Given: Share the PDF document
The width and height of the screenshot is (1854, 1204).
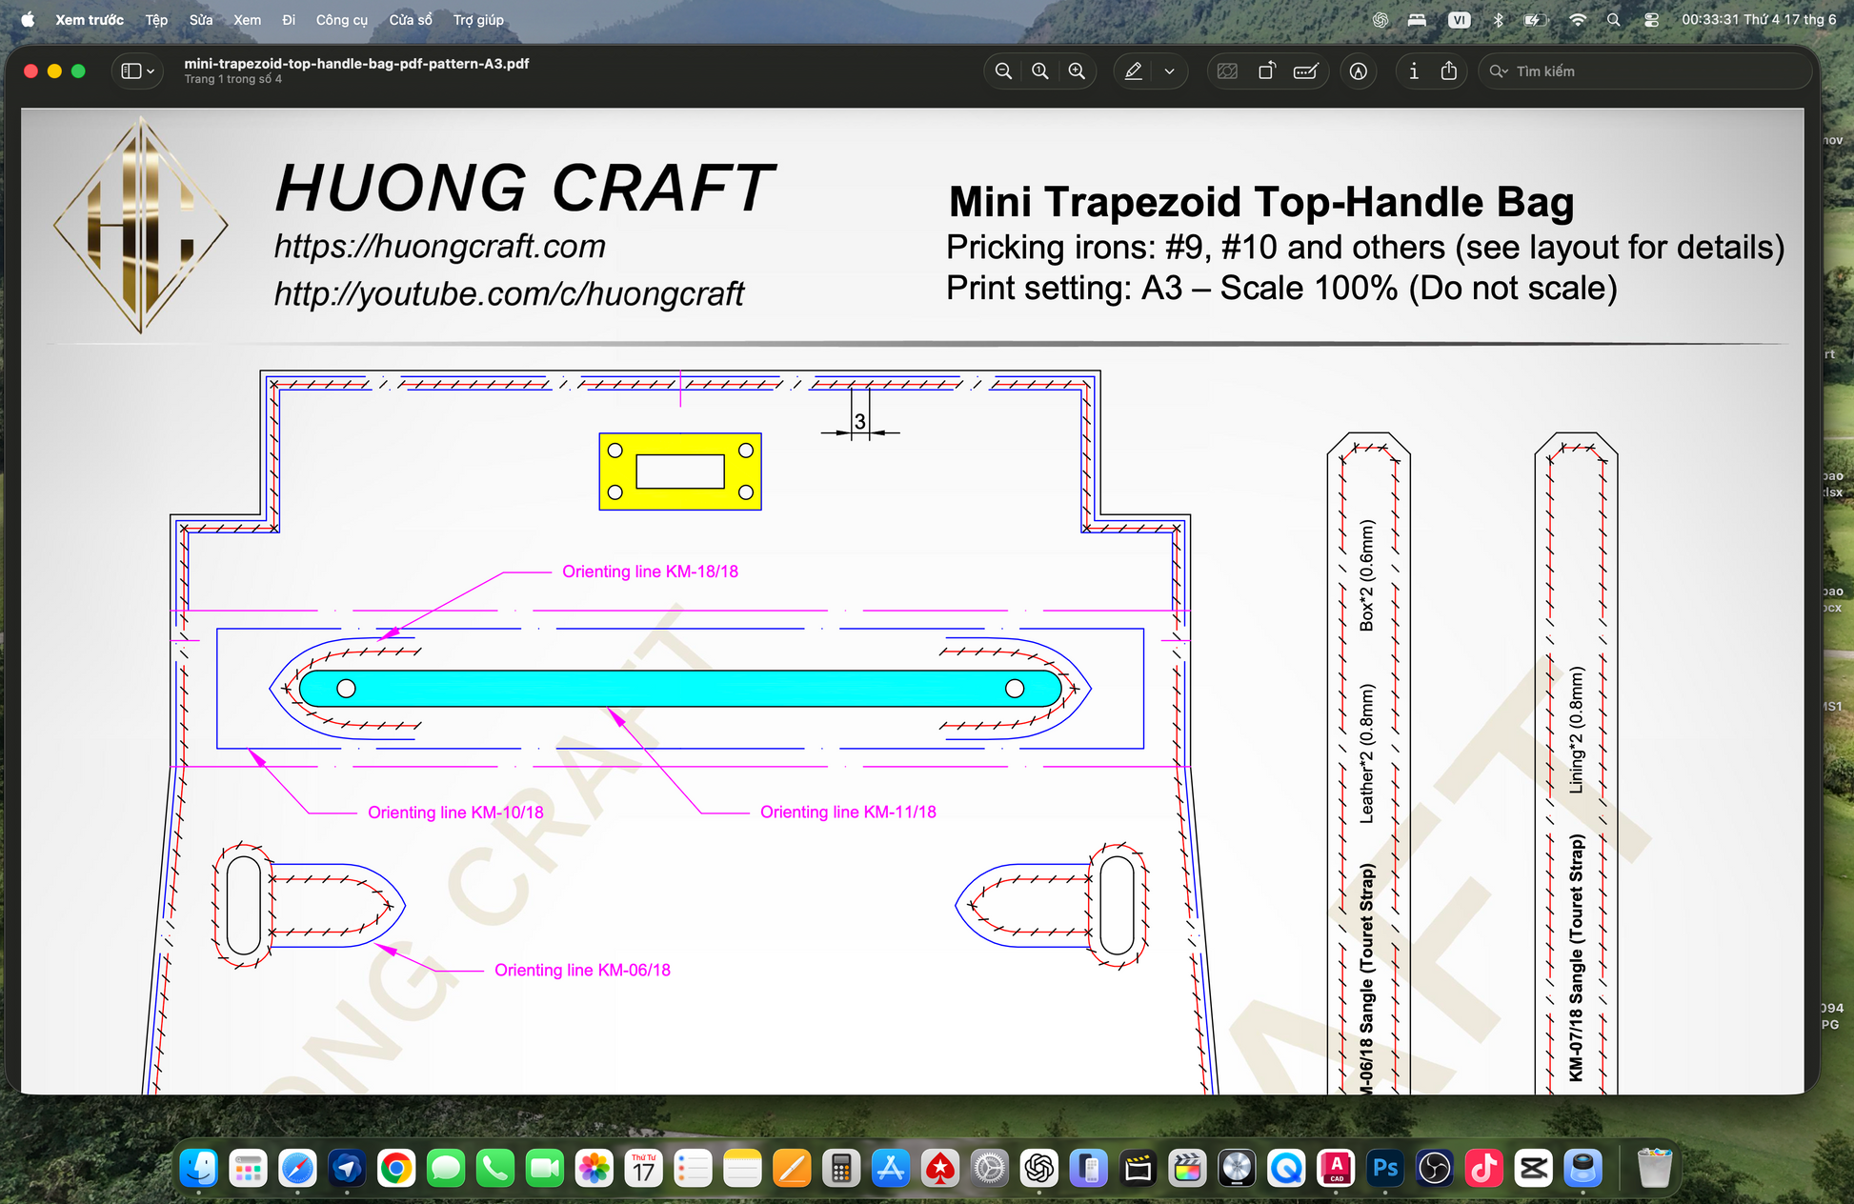Looking at the screenshot, I should pos(1449,71).
